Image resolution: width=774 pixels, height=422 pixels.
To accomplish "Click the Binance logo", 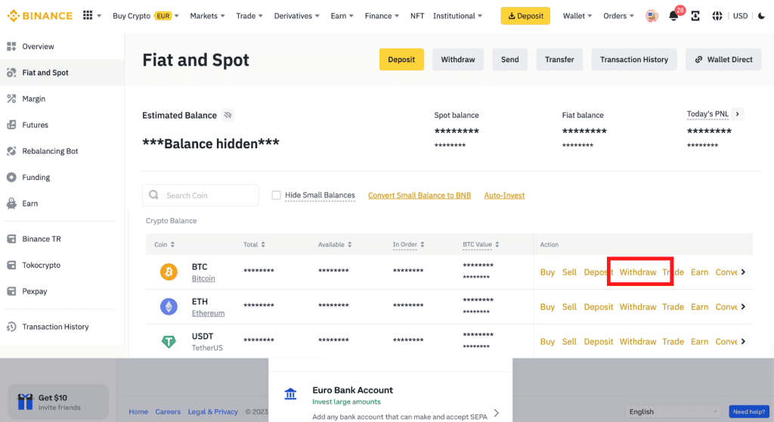I will [x=40, y=16].
